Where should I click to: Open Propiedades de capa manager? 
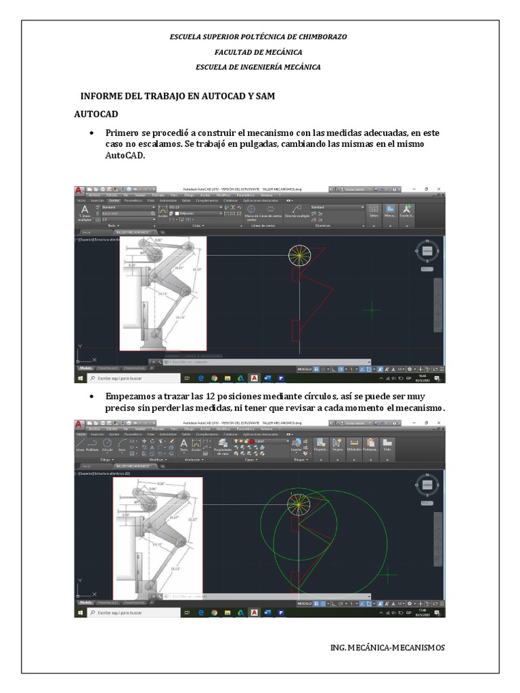(x=222, y=447)
